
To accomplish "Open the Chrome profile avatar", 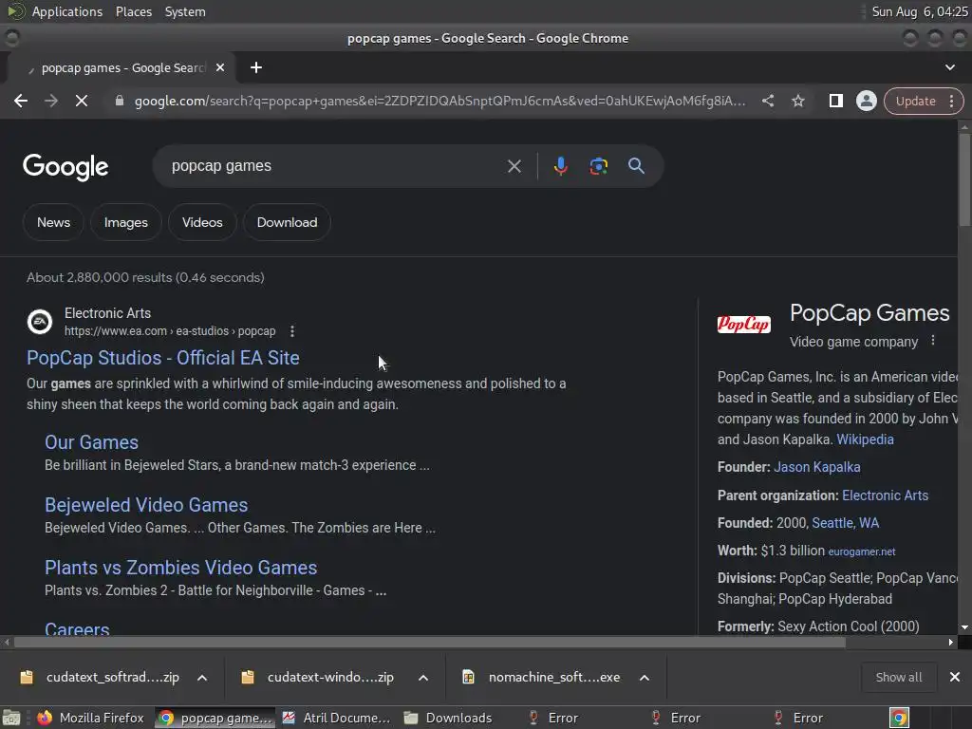I will (x=866, y=101).
